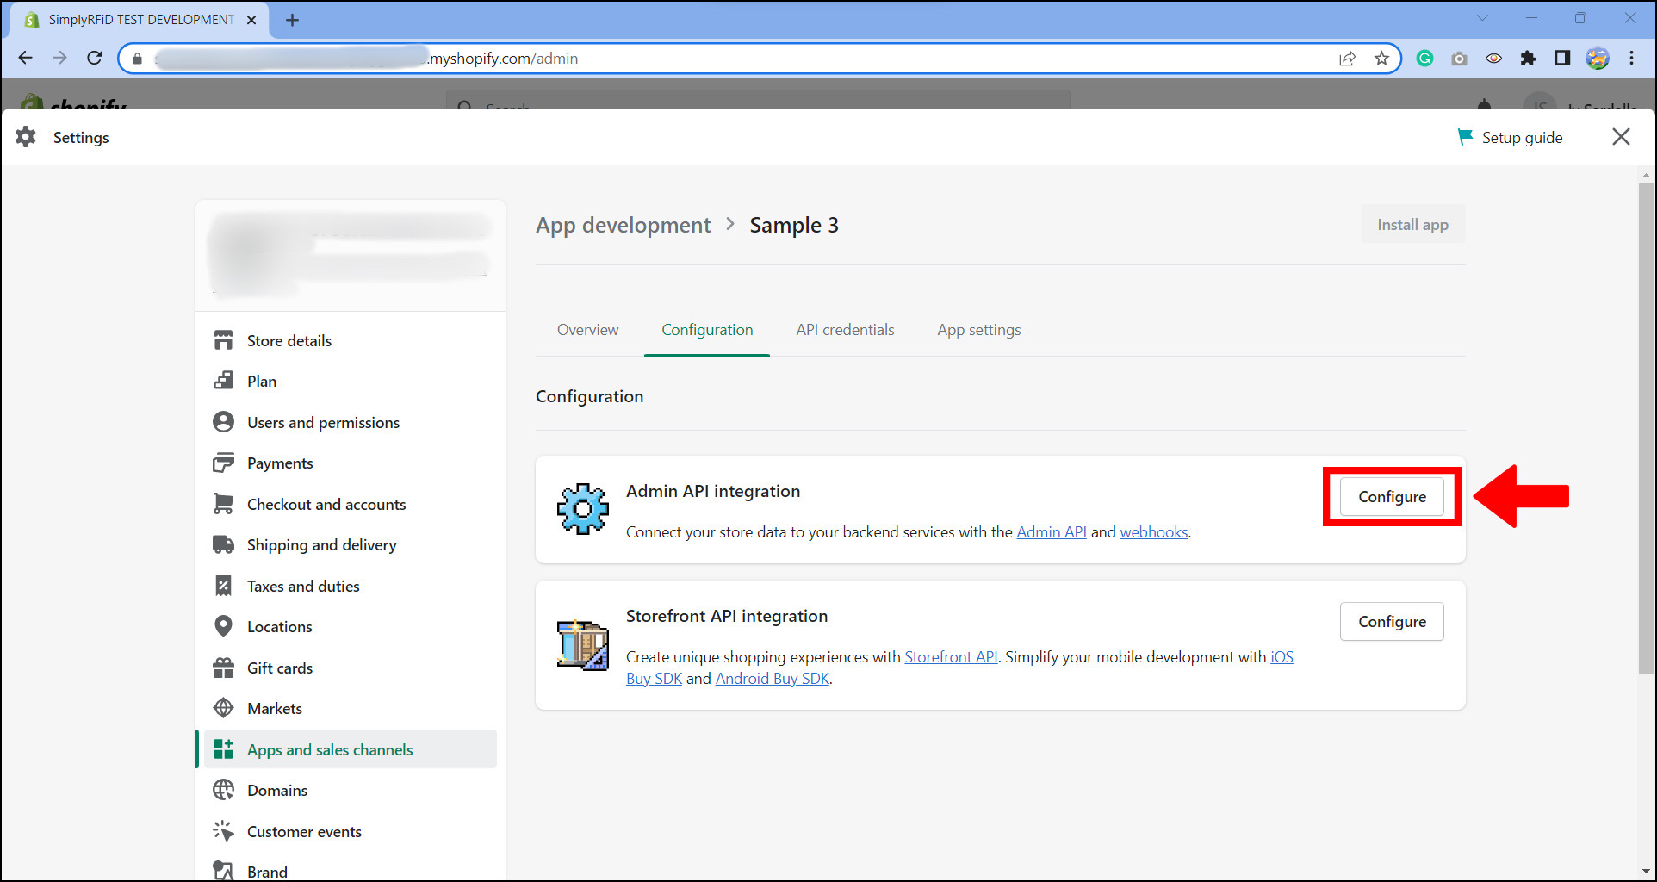The width and height of the screenshot is (1657, 882).
Task: Click the Markets globe icon
Action: pos(223,708)
